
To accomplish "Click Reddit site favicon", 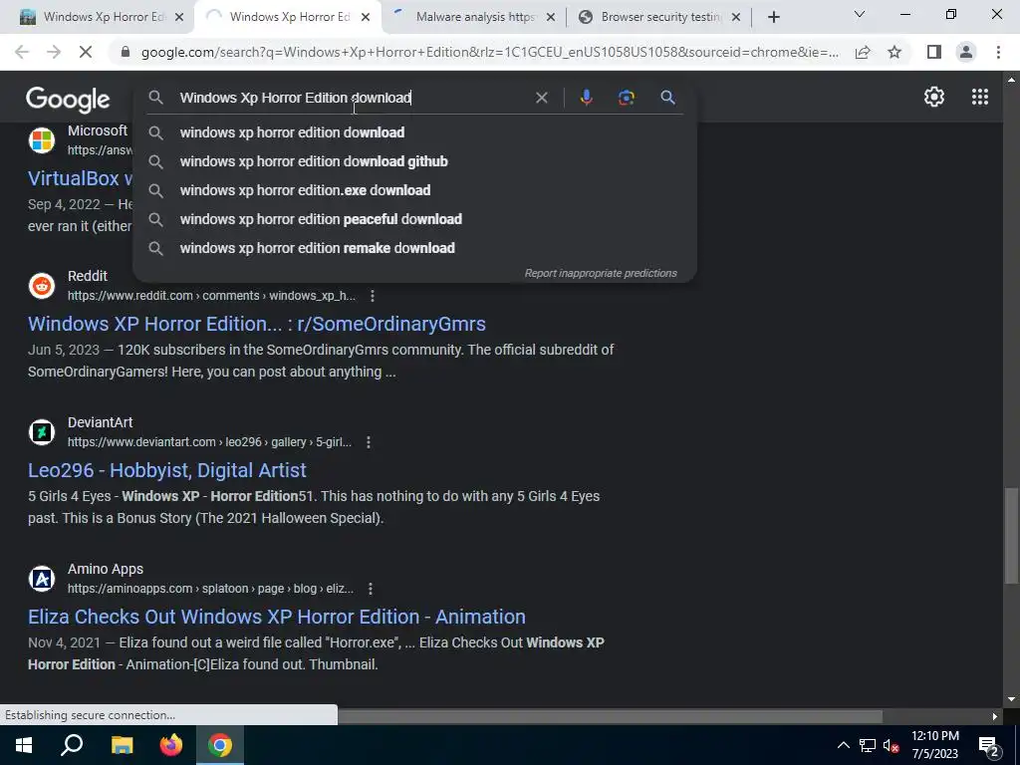I will click(42, 286).
